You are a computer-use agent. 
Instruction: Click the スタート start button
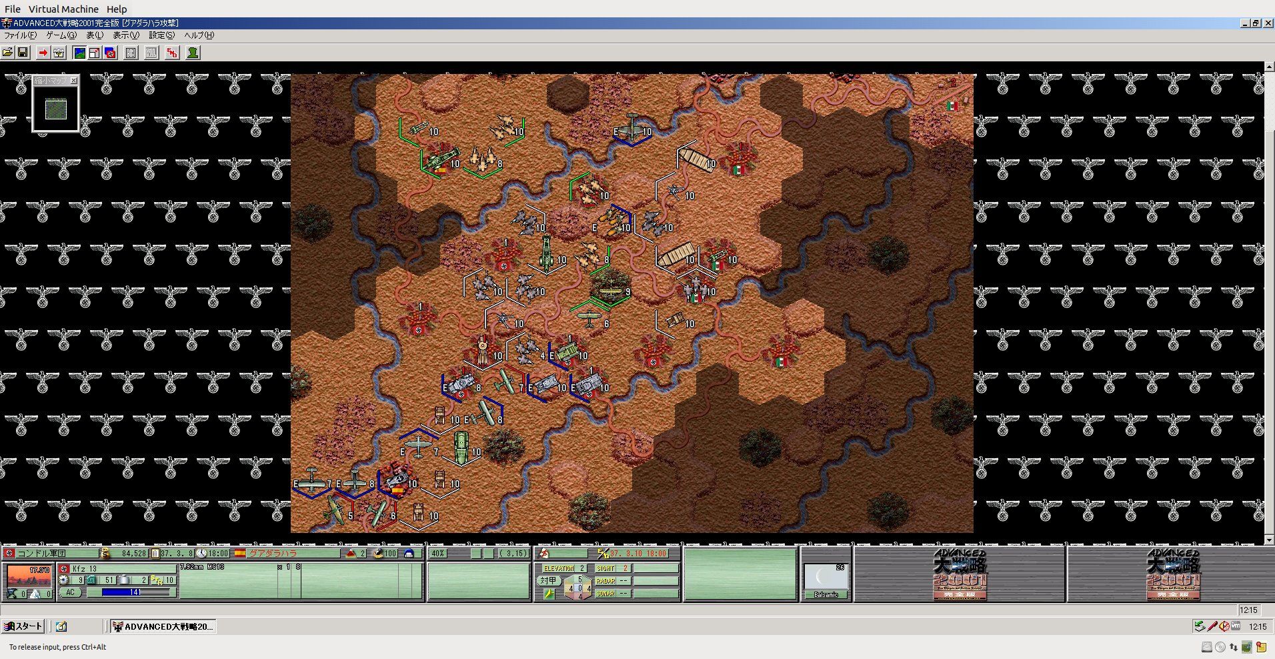click(x=23, y=626)
